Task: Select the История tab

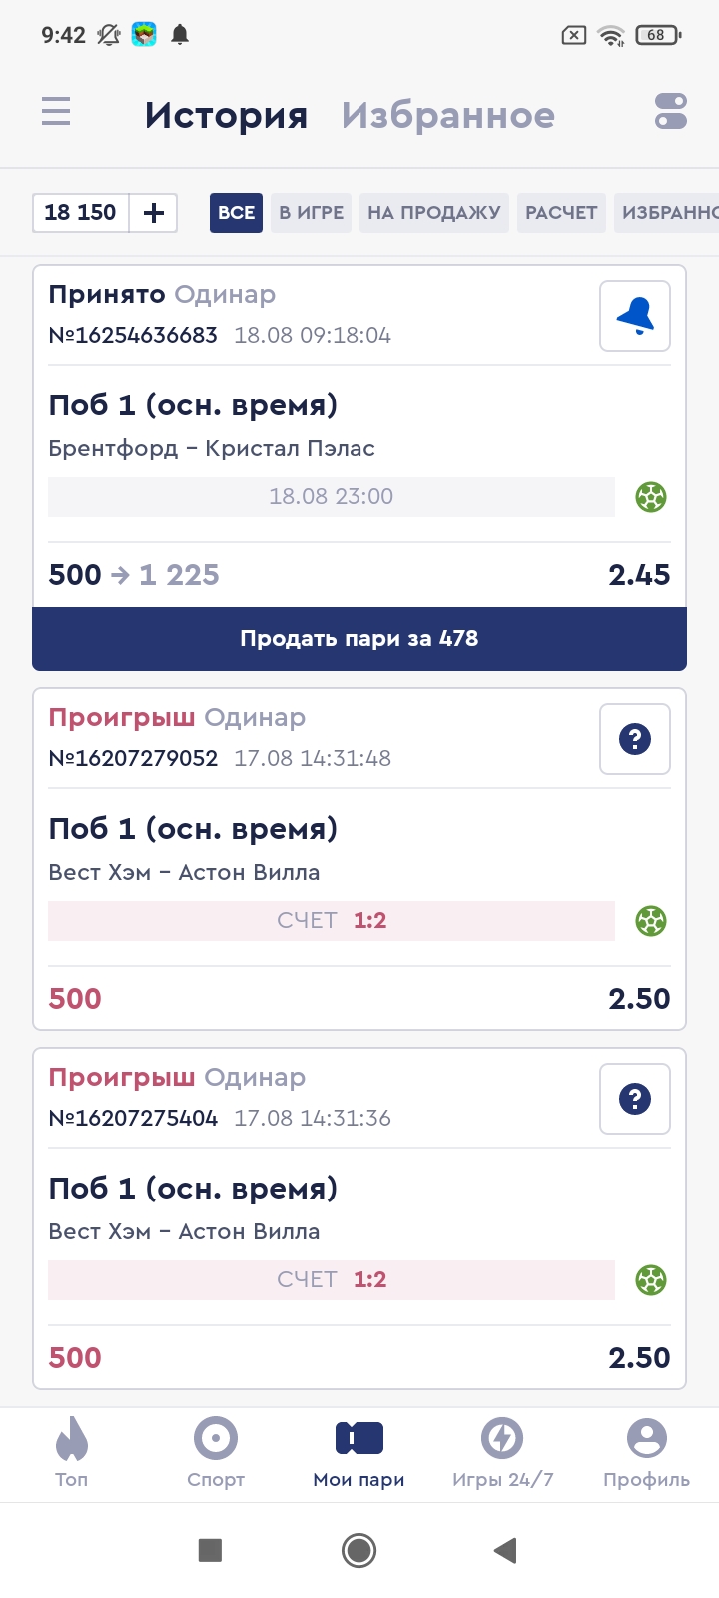Action: (226, 116)
